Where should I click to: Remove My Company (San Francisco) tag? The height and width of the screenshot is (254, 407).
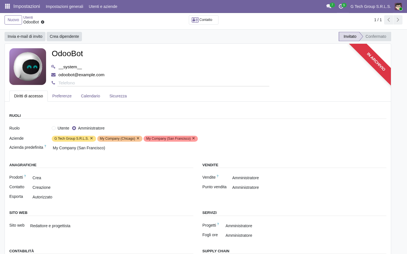click(193, 138)
